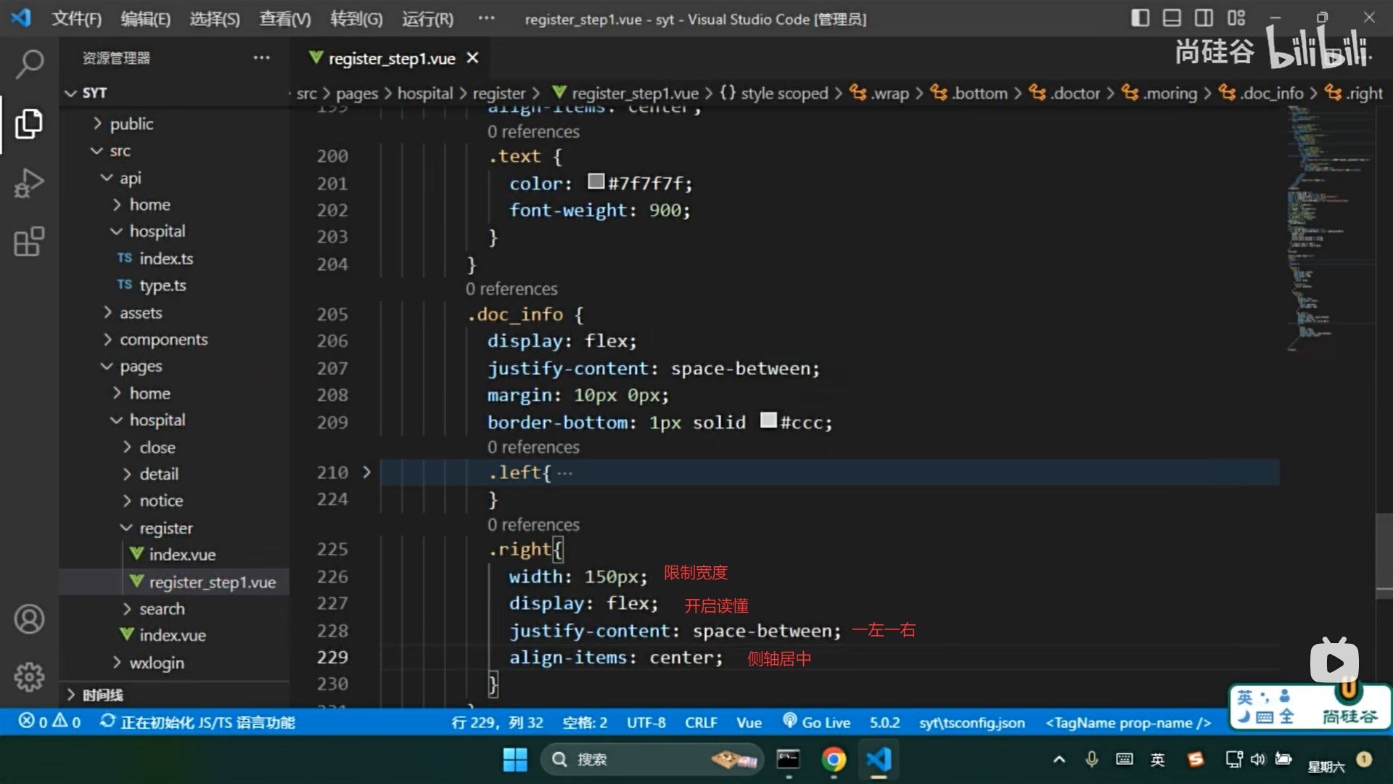Click the #7f7f7f color swatch
This screenshot has width=1393, height=784.
click(596, 181)
